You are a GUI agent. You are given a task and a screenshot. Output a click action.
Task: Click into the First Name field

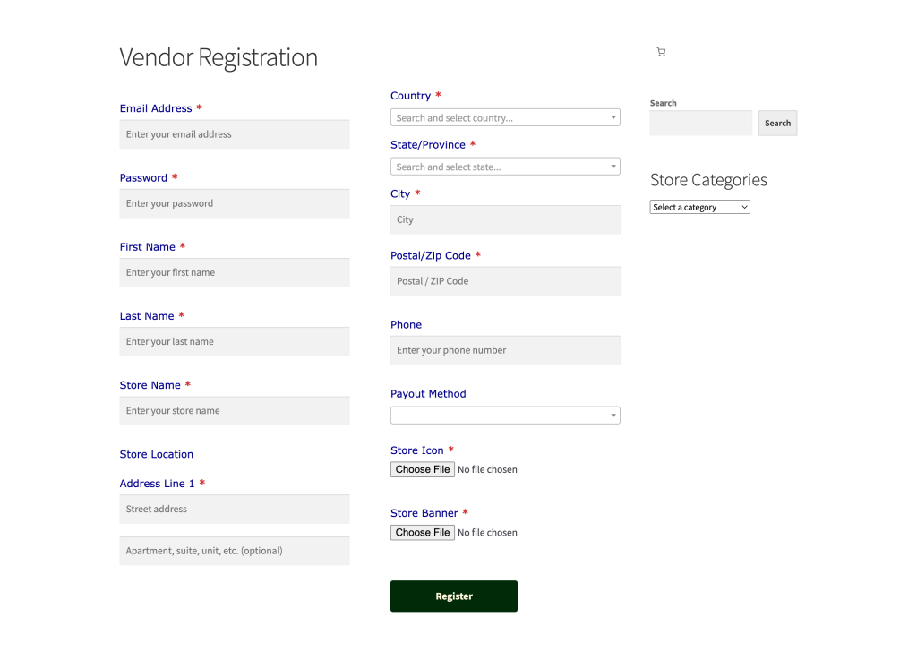coord(234,272)
